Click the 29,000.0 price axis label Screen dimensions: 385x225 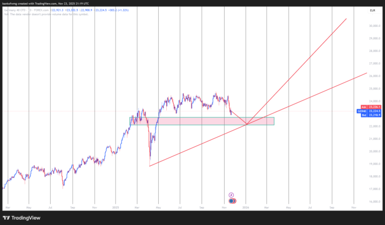375,39
